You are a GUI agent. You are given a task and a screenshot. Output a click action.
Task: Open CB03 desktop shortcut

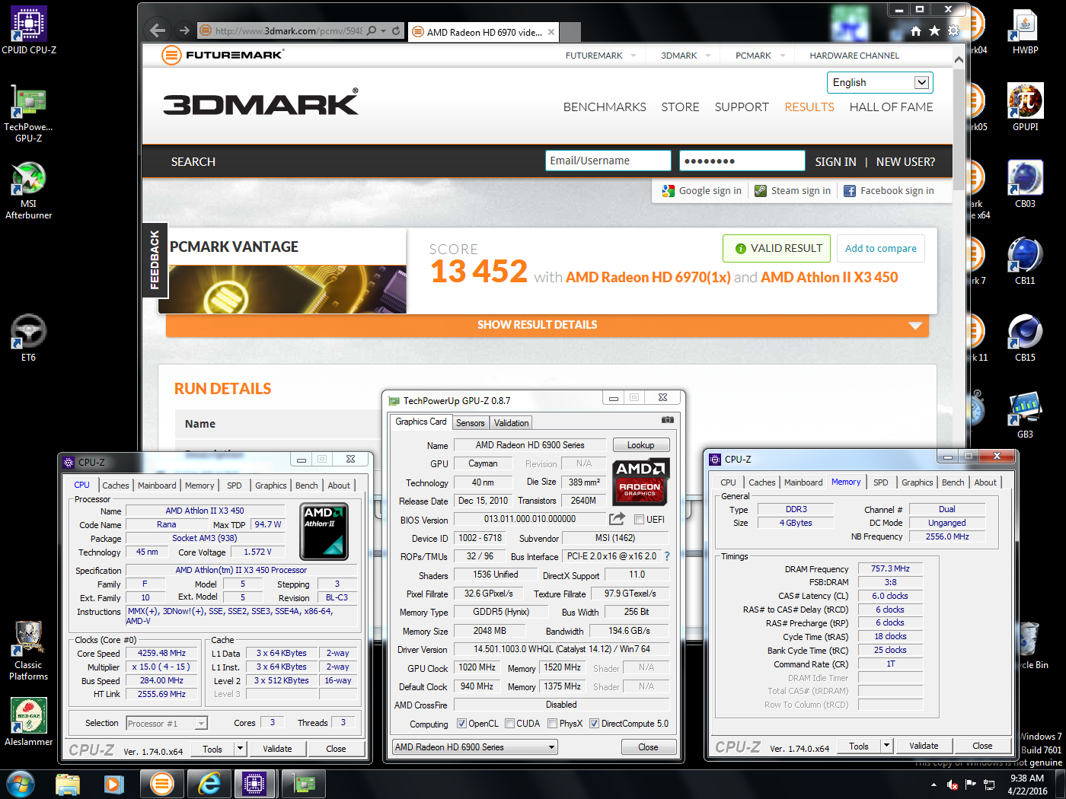(x=1025, y=184)
